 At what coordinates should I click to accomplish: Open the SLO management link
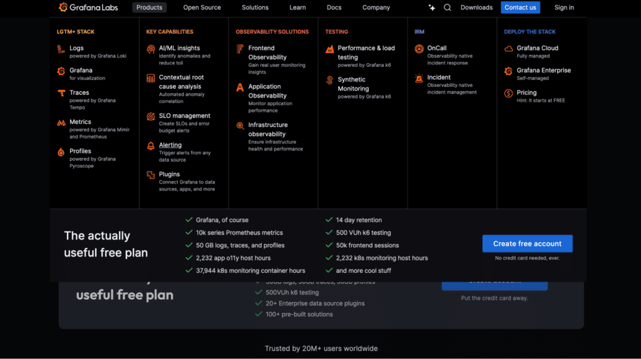point(185,116)
